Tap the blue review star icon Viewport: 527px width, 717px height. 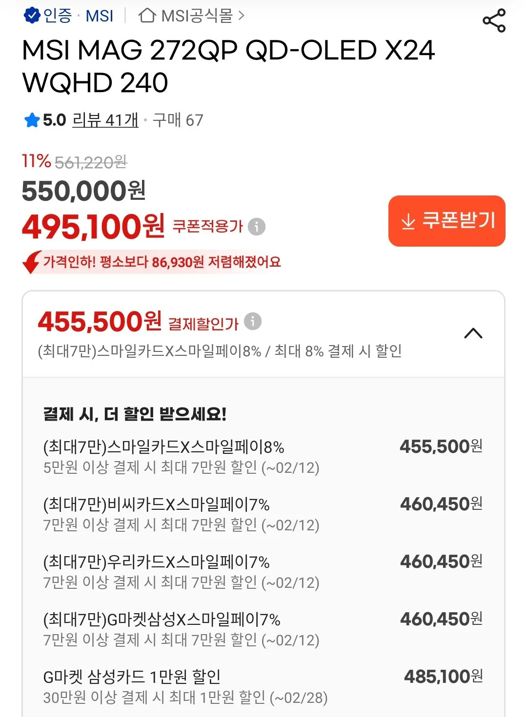point(32,120)
